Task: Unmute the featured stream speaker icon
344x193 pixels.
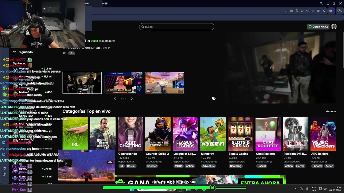Action: click(213, 98)
